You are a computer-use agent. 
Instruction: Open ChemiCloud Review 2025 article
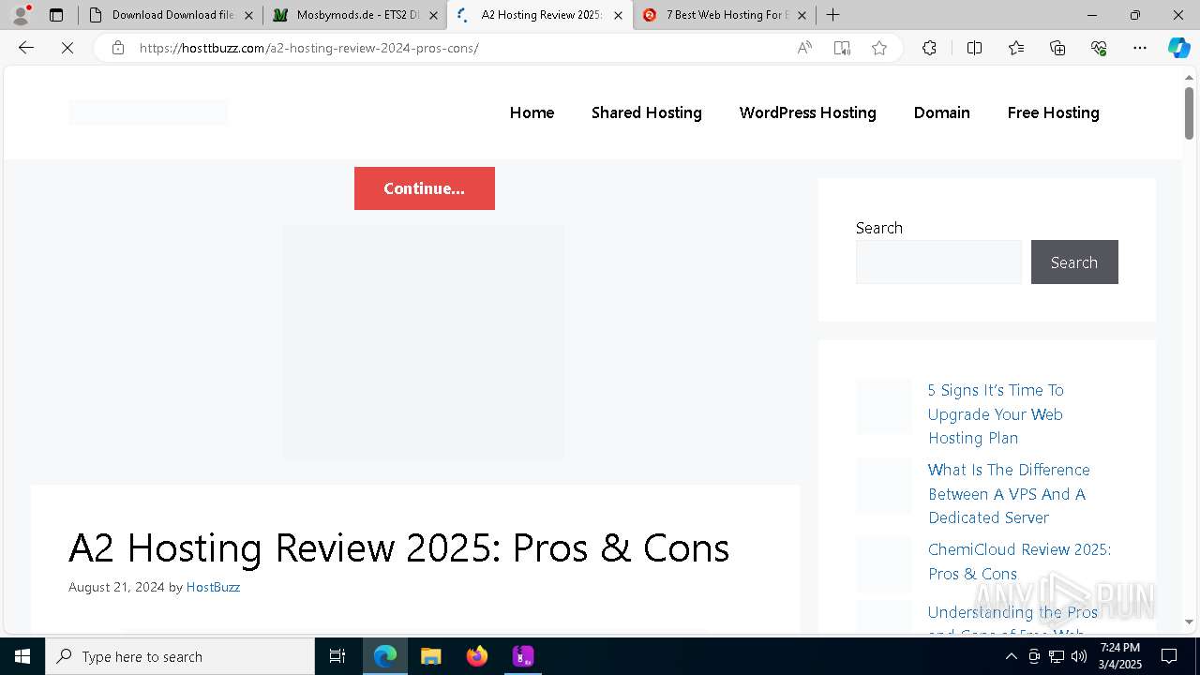coord(1019,562)
